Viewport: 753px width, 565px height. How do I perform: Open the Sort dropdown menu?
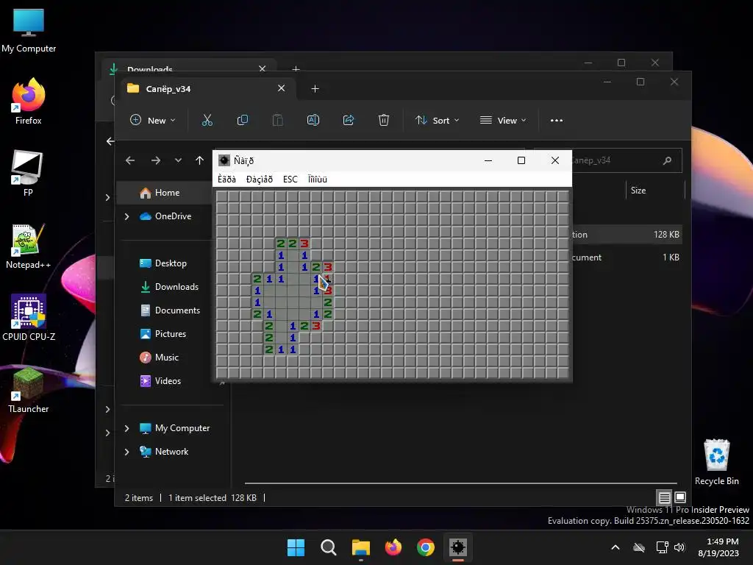click(x=437, y=120)
